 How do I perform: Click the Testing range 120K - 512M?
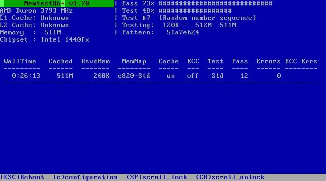point(187,25)
